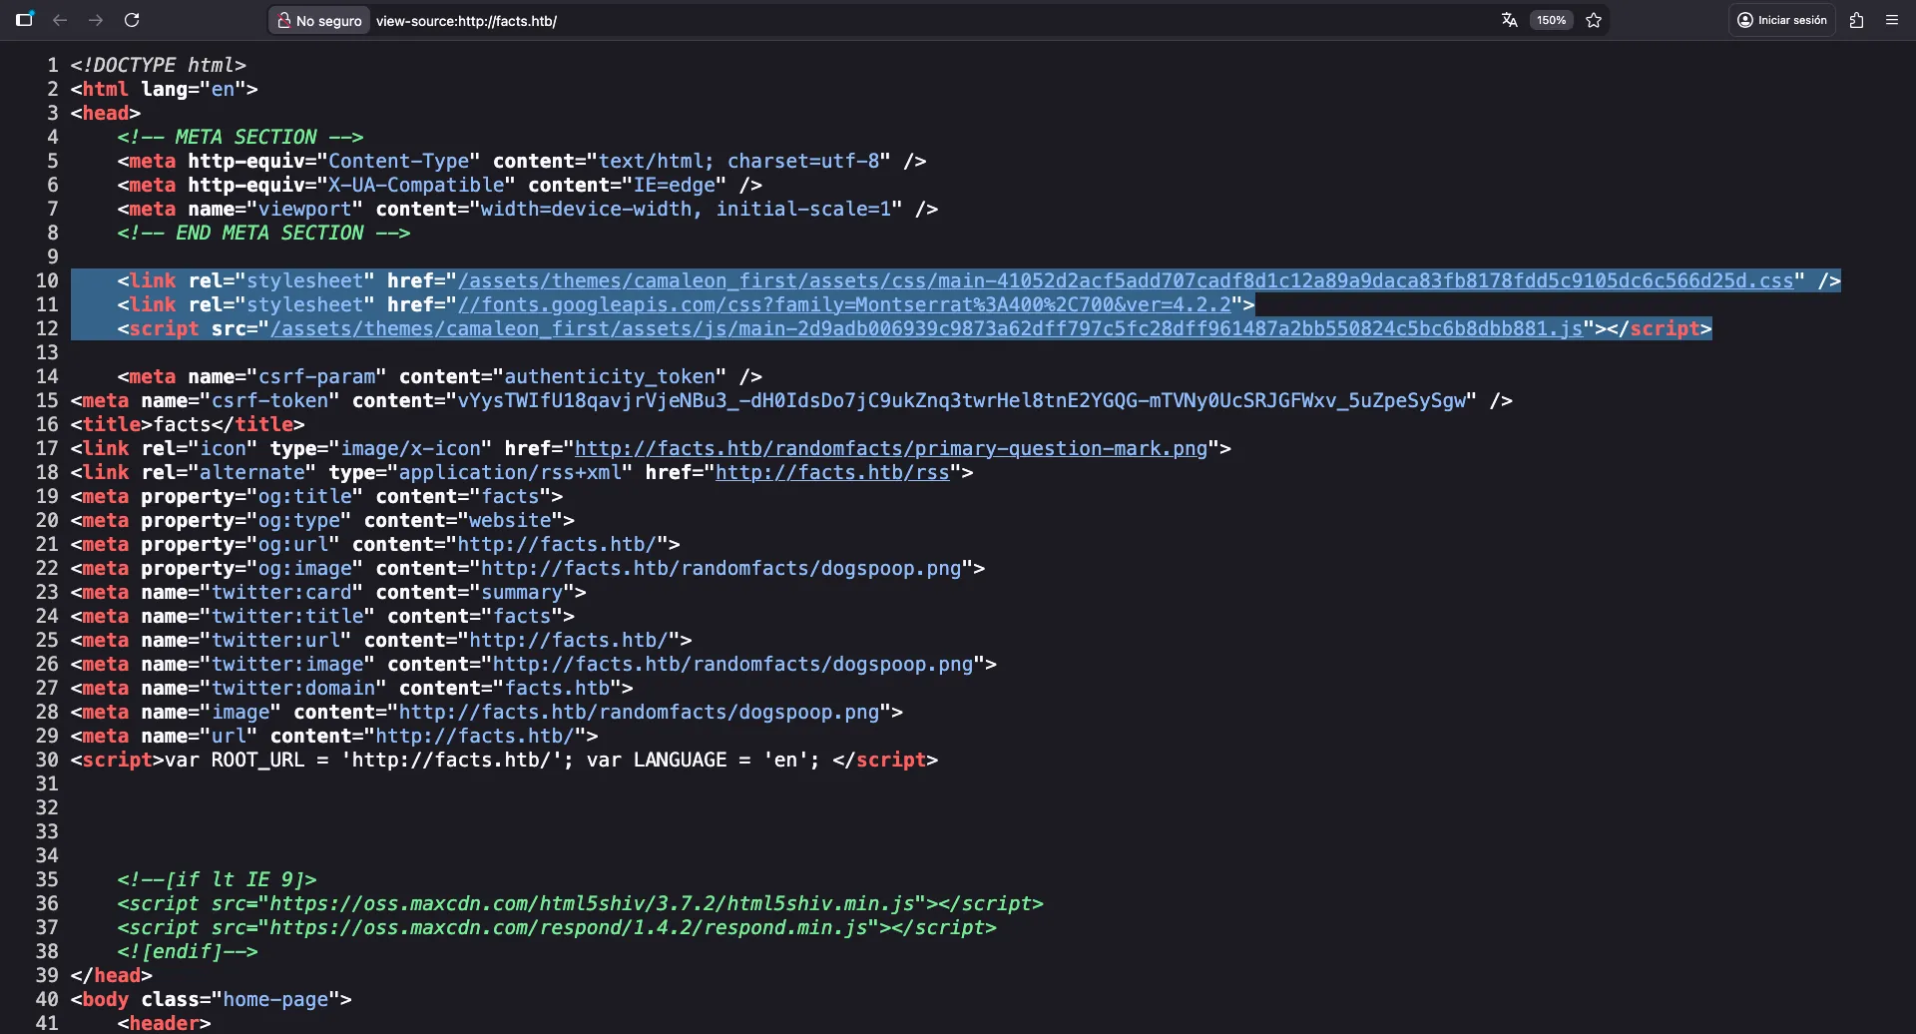Reload the page source

click(x=132, y=20)
